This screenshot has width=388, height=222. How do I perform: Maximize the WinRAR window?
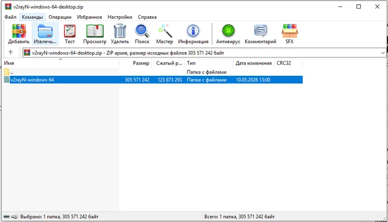pyautogui.click(x=358, y=6)
